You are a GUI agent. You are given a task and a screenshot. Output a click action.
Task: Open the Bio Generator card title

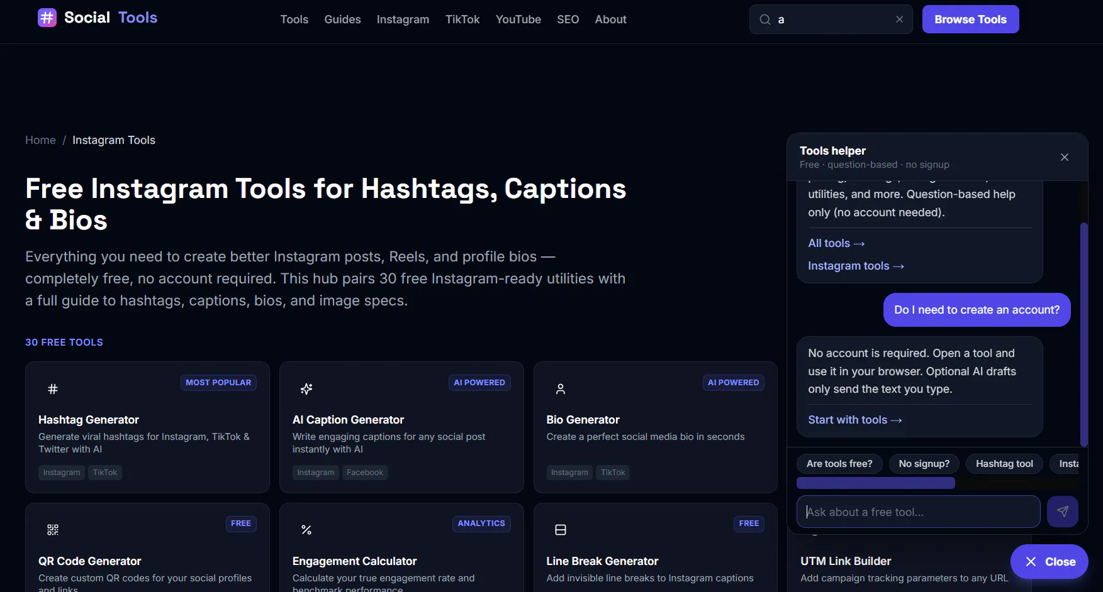pos(583,420)
